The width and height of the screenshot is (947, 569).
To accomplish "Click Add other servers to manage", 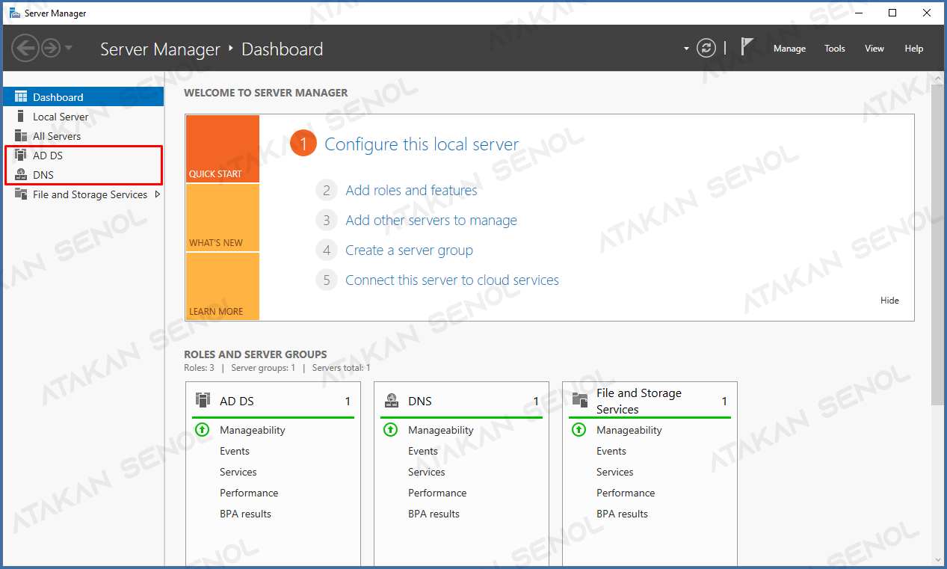I will (x=431, y=221).
